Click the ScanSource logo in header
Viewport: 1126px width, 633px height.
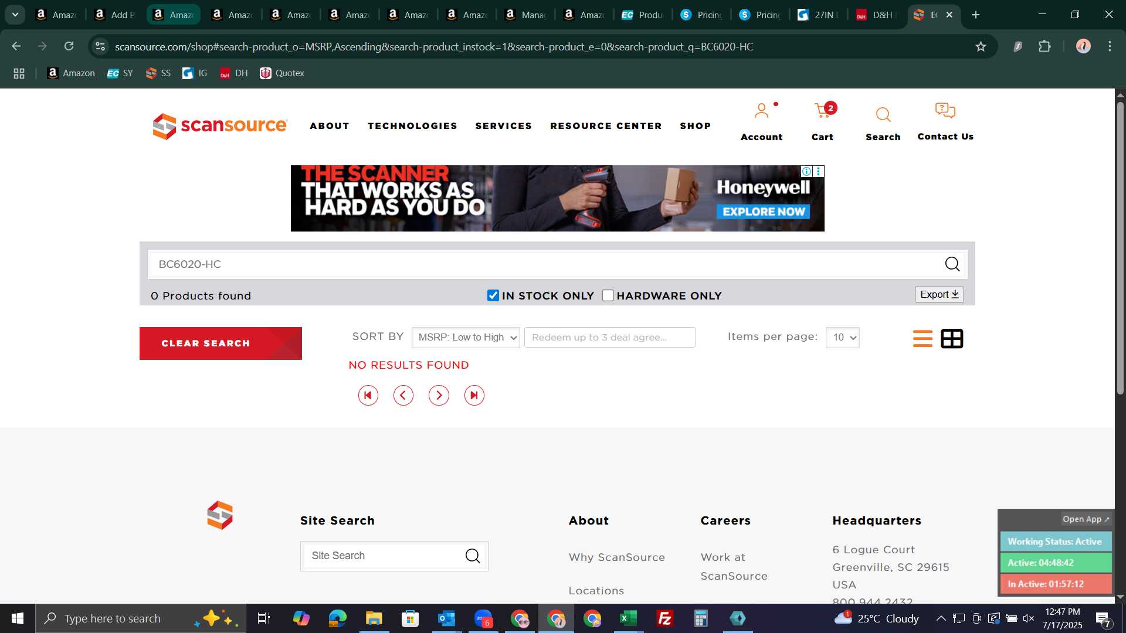pos(220,126)
